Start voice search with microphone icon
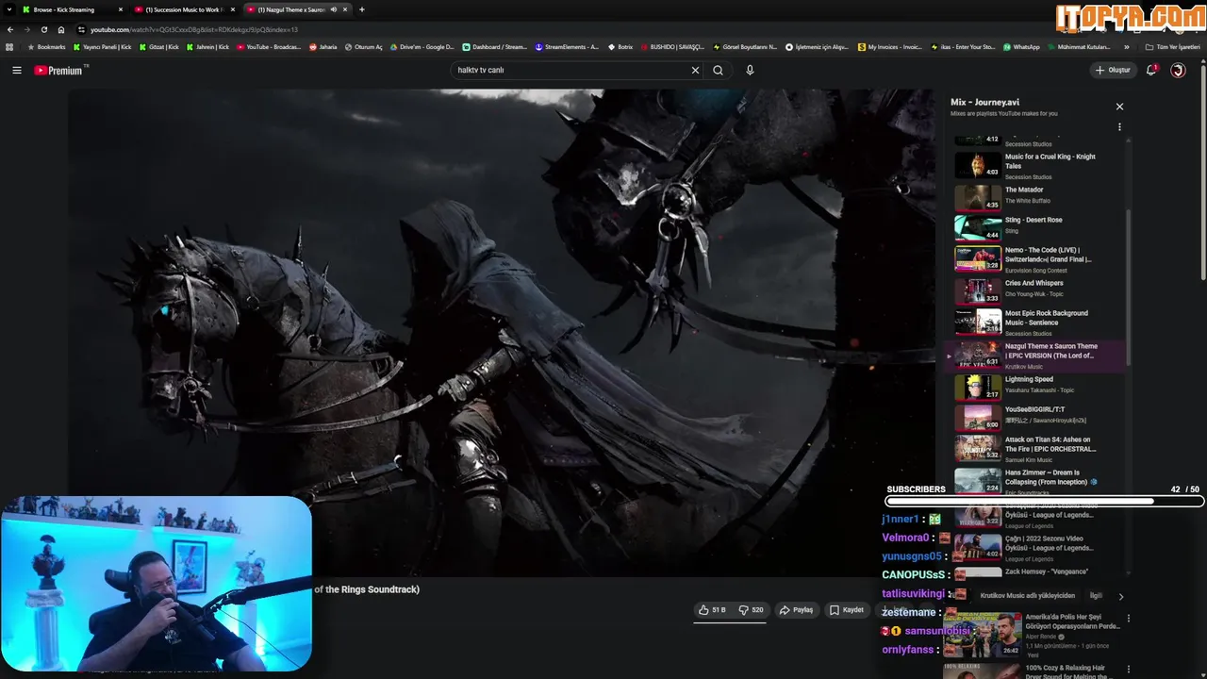Screen dimensions: 1207x679 pos(750,70)
